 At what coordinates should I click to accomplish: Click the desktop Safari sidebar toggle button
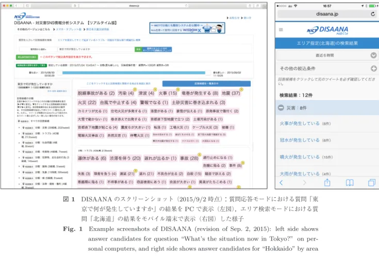(x=27, y=6)
